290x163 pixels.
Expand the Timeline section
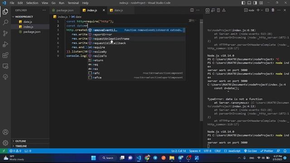tap(30, 146)
